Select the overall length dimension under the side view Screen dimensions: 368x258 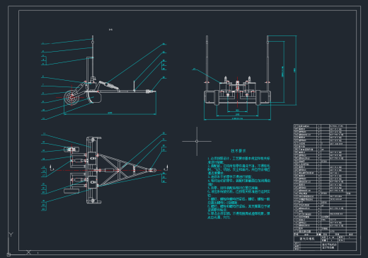[x=110, y=113]
